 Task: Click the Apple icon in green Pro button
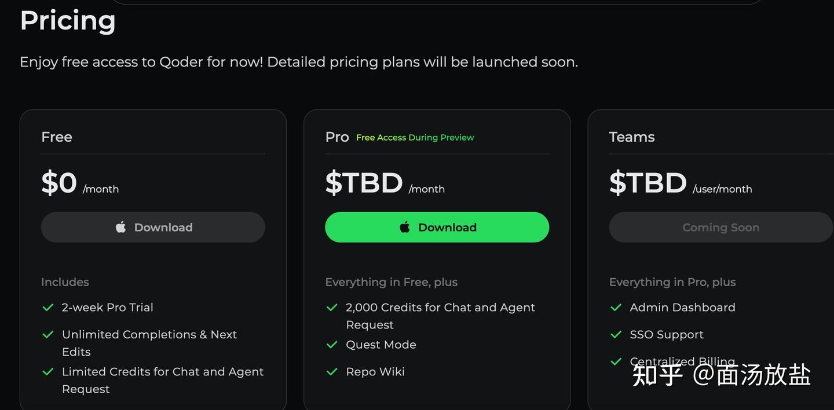(x=405, y=227)
